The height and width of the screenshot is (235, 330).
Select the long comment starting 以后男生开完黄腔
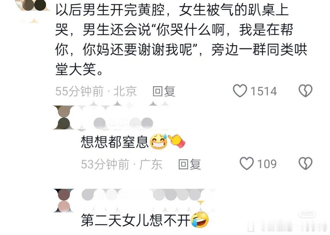pos(181,39)
